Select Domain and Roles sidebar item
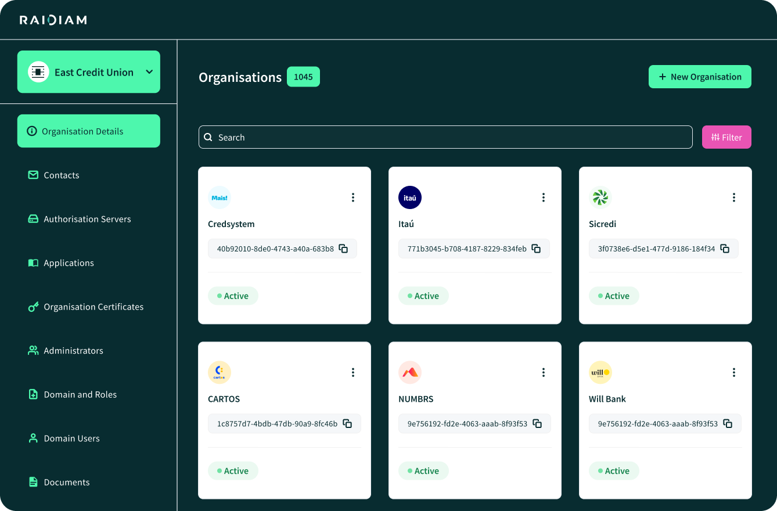 pos(80,394)
